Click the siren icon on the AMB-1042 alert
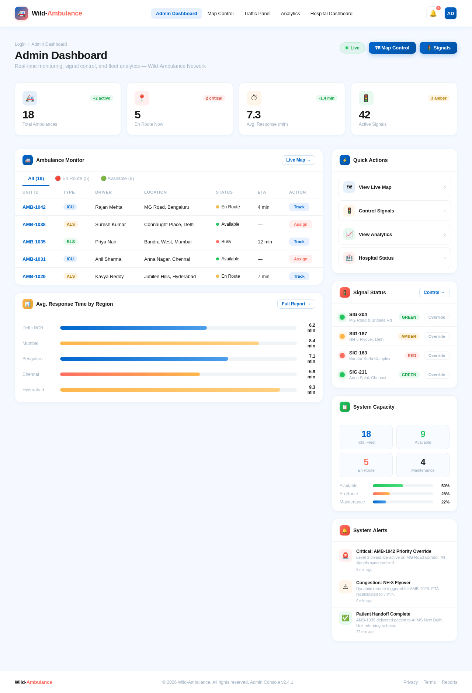The height and width of the screenshot is (693, 472). tap(346, 555)
